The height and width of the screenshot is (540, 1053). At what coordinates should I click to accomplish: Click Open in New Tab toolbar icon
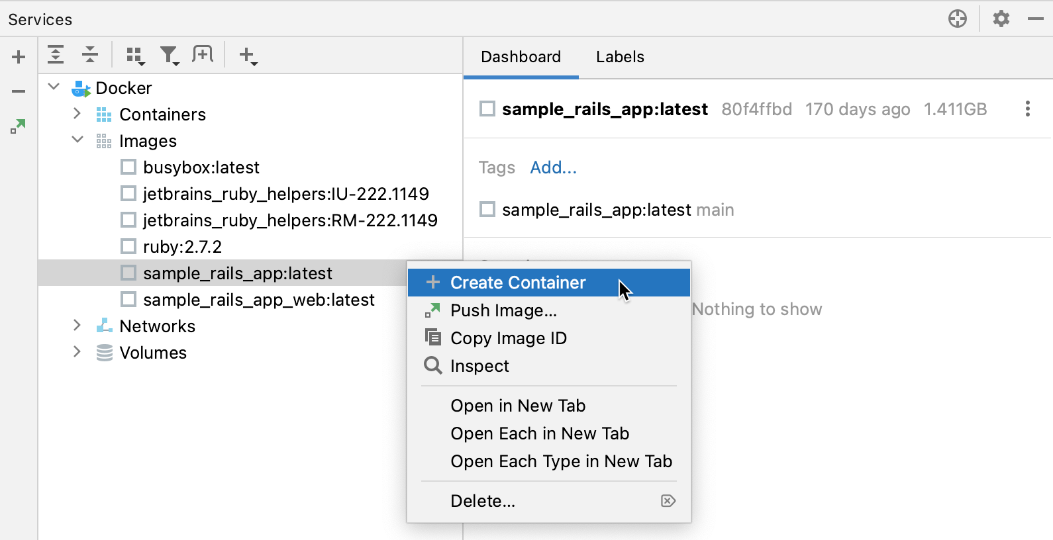pos(203,55)
